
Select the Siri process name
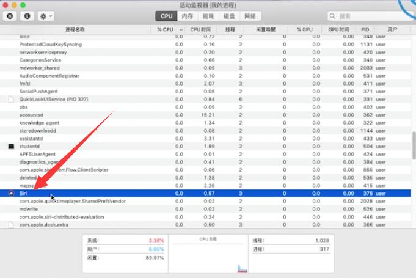23,194
